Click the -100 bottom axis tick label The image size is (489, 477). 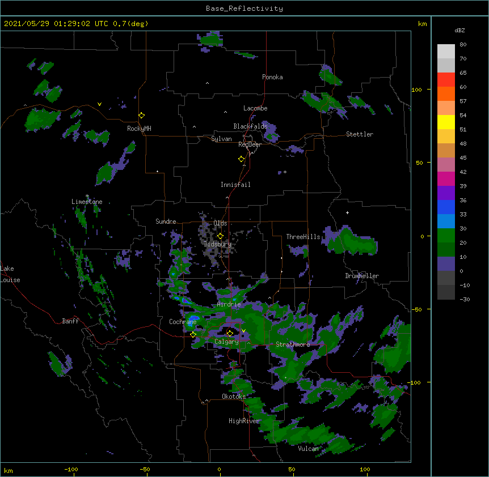[x=71, y=469]
